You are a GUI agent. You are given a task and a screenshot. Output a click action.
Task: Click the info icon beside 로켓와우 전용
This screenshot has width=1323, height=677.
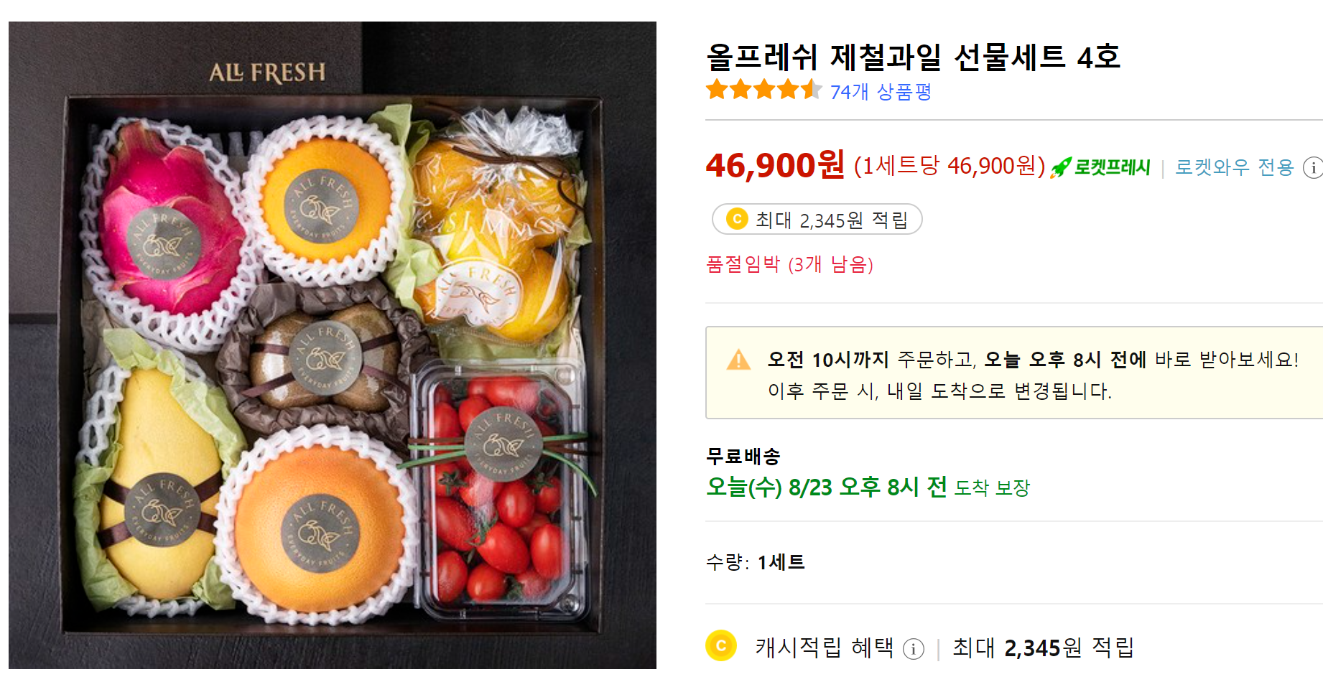click(1314, 167)
